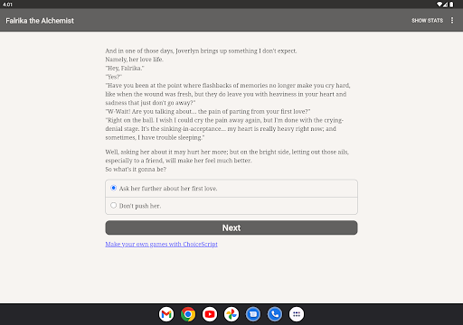Tap the dialogue line "Hey, Falrika."
Viewport: 463px width, 325px height.
(x=125, y=68)
